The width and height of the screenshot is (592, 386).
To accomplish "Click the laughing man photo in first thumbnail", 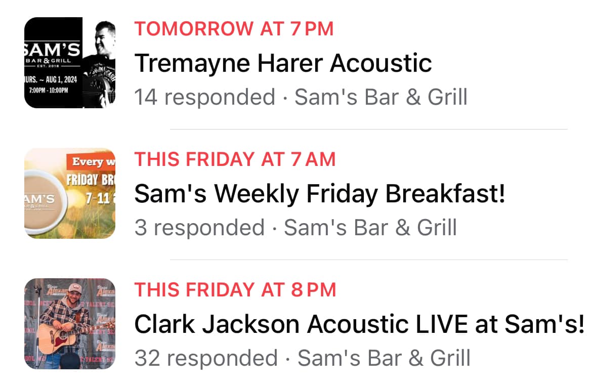I will coord(100,64).
